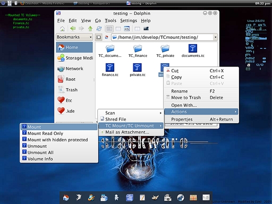This screenshot has height=204, width=272.
Task: Select the TC_docume... folder
Action: (x=110, y=51)
